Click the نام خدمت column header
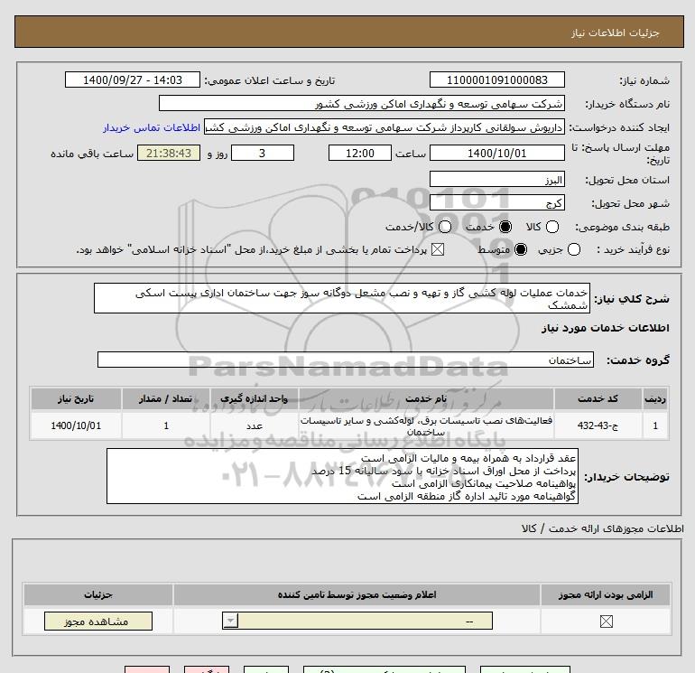This screenshot has height=673, width=695. 426,398
